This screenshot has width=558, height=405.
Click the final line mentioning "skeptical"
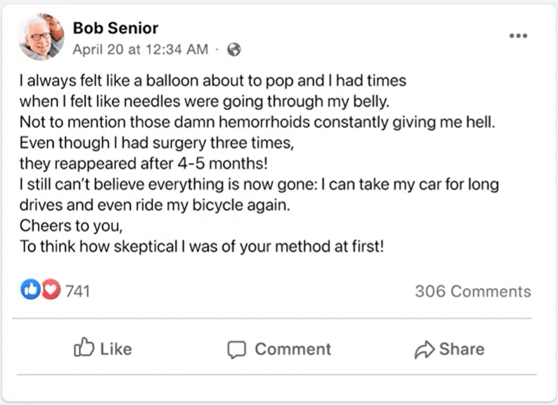tap(202, 246)
